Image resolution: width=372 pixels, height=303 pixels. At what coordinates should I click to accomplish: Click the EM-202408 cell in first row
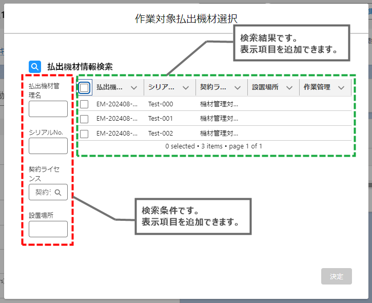(117, 104)
